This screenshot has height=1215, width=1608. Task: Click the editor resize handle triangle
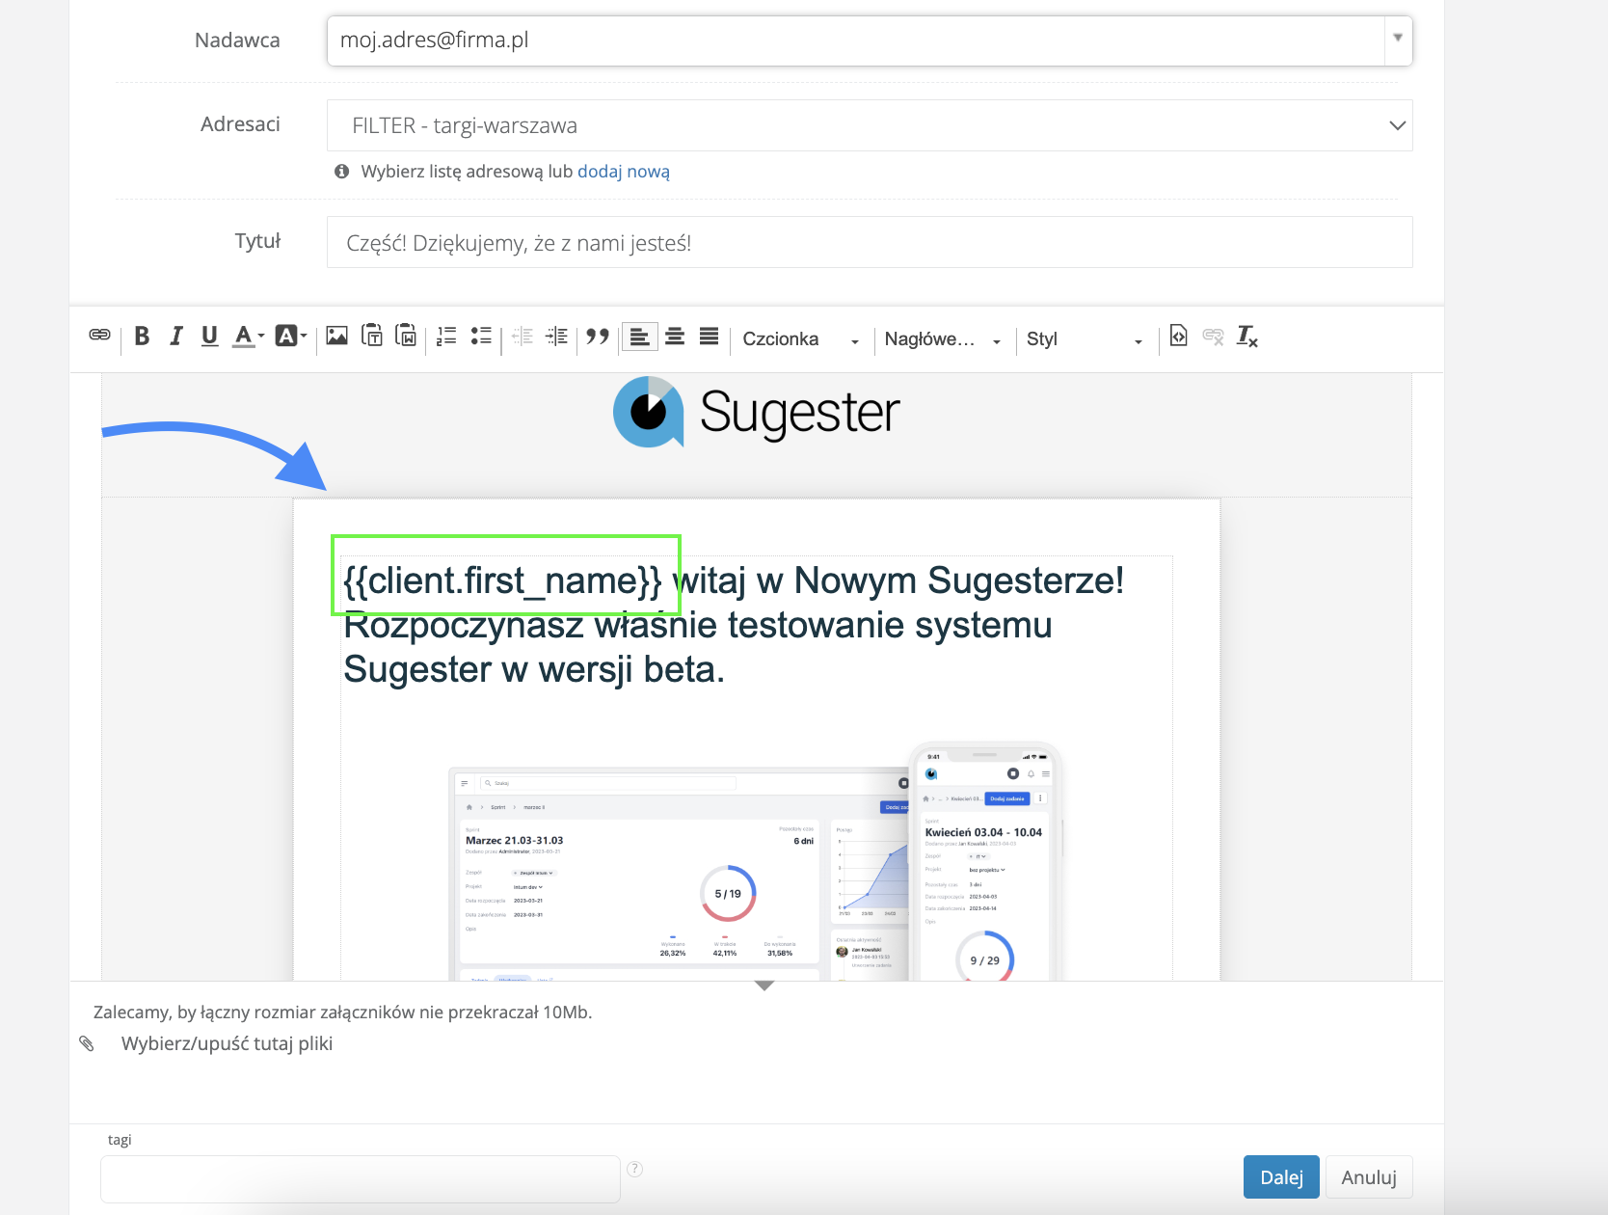pos(764,985)
